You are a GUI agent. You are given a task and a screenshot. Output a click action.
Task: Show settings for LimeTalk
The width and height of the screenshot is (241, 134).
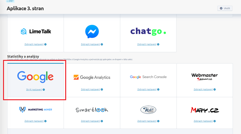34,44
